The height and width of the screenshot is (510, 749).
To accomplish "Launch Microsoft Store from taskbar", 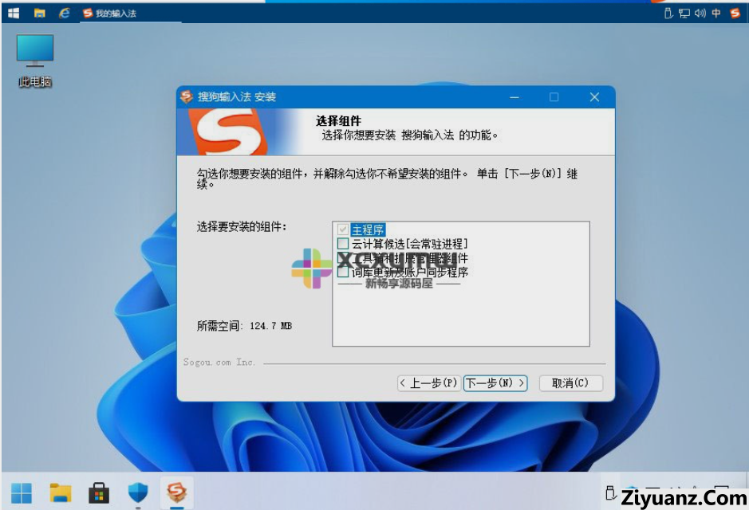I will pyautogui.click(x=99, y=493).
